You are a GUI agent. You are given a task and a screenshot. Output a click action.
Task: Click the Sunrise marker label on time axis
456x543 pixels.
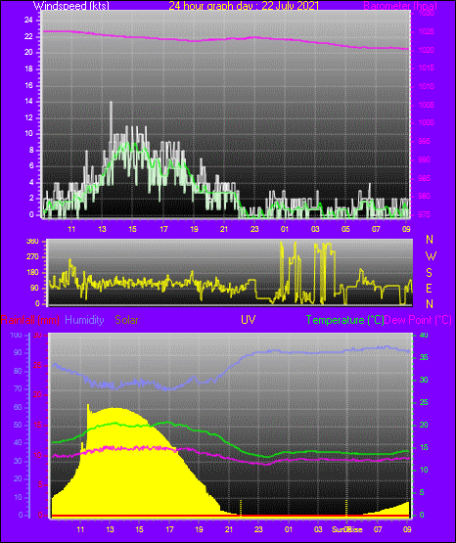[x=347, y=529]
